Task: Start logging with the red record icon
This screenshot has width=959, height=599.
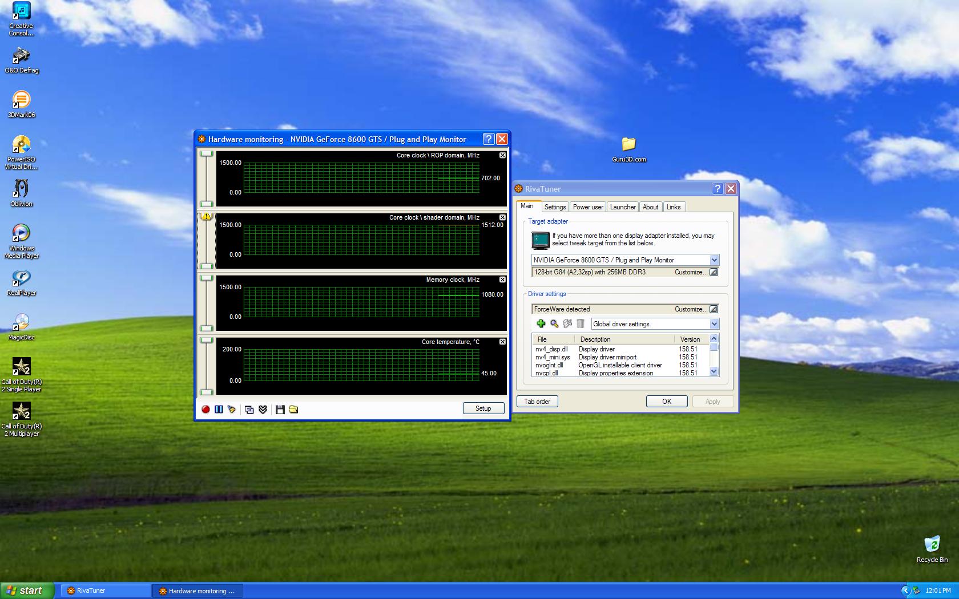Action: click(206, 410)
